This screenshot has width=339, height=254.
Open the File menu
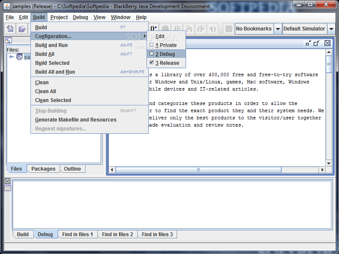pos(10,17)
